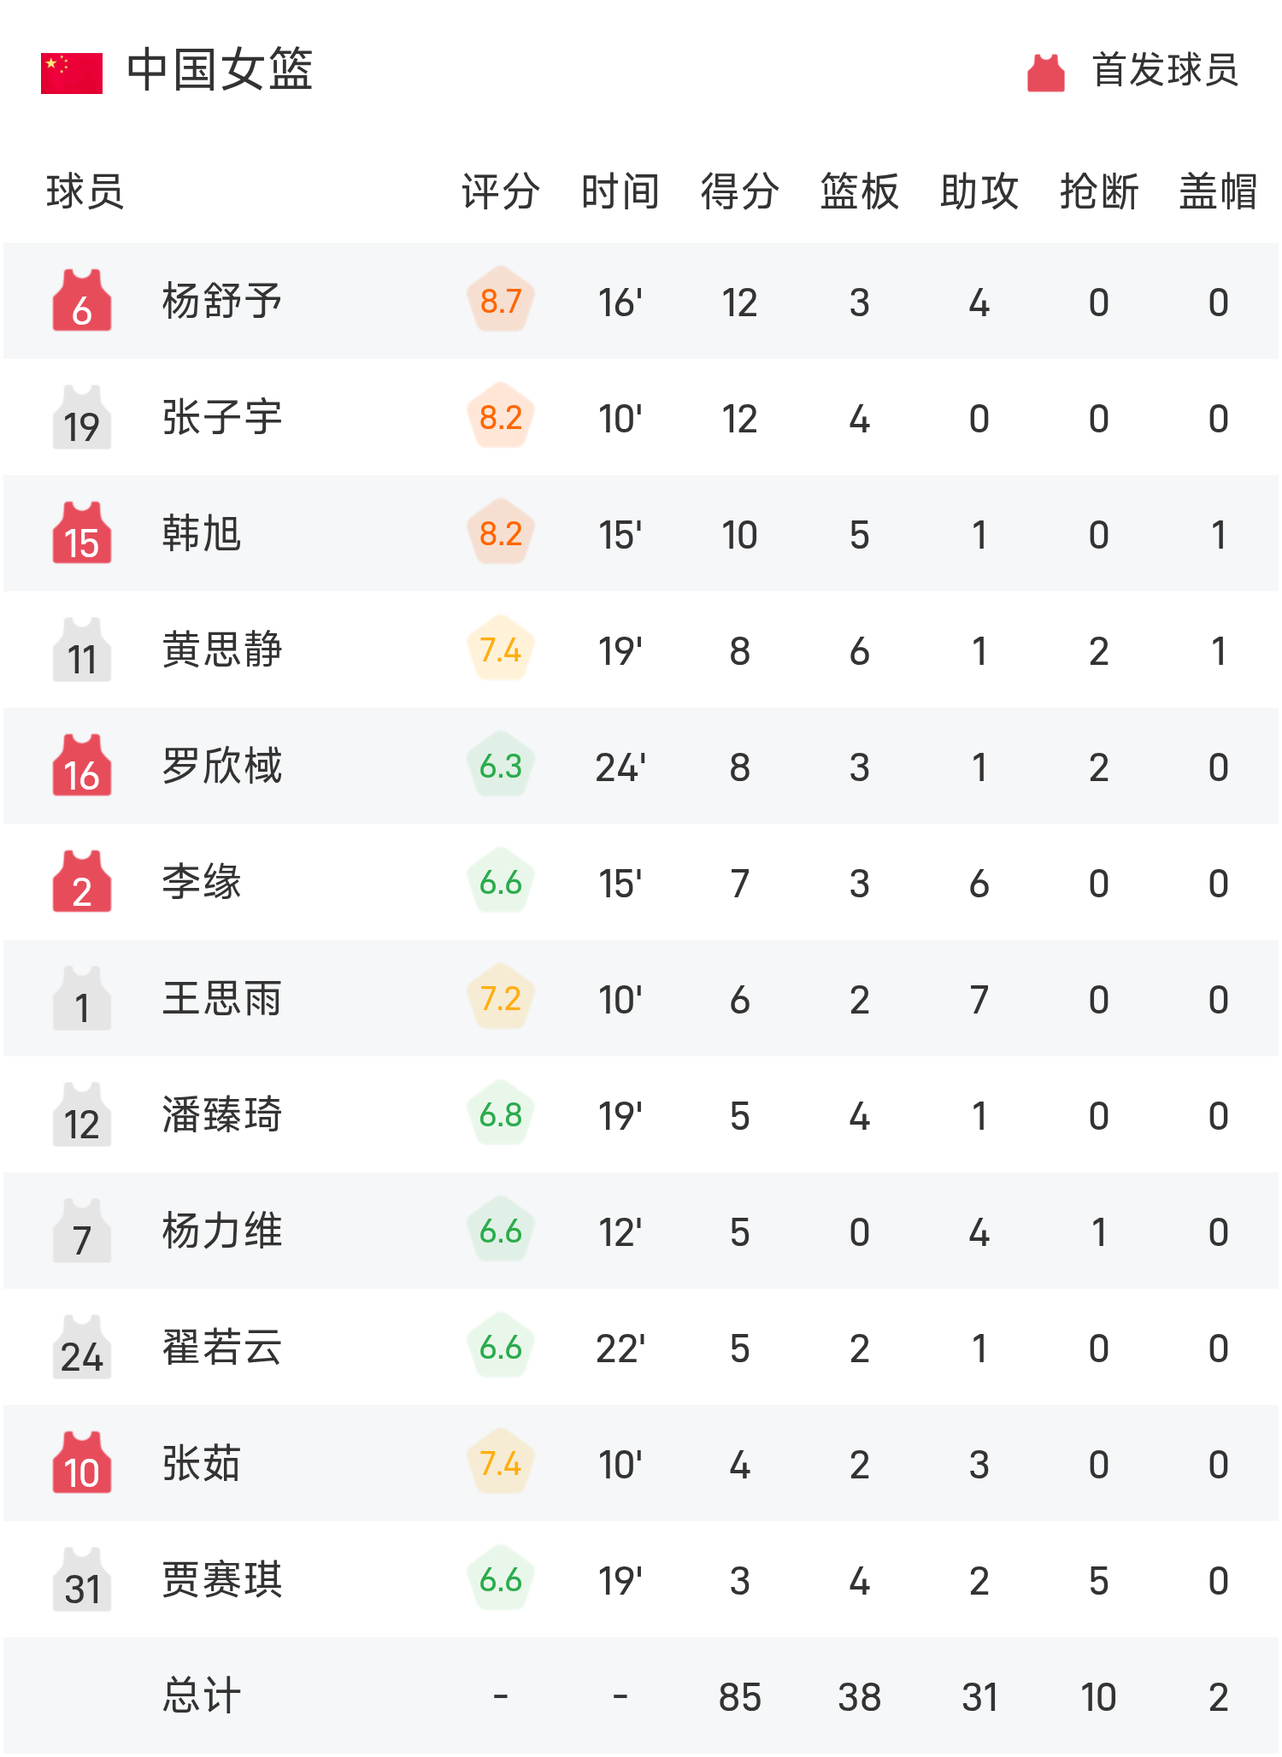Select the 评分 column header

(x=500, y=191)
